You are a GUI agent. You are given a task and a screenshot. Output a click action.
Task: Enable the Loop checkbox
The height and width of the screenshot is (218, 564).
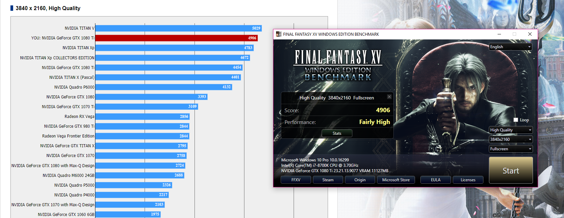[x=516, y=120]
